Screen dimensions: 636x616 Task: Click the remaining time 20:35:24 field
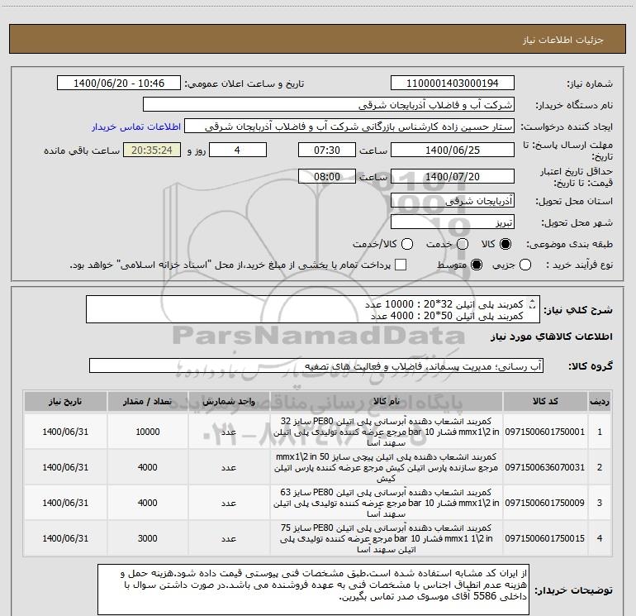[152, 150]
